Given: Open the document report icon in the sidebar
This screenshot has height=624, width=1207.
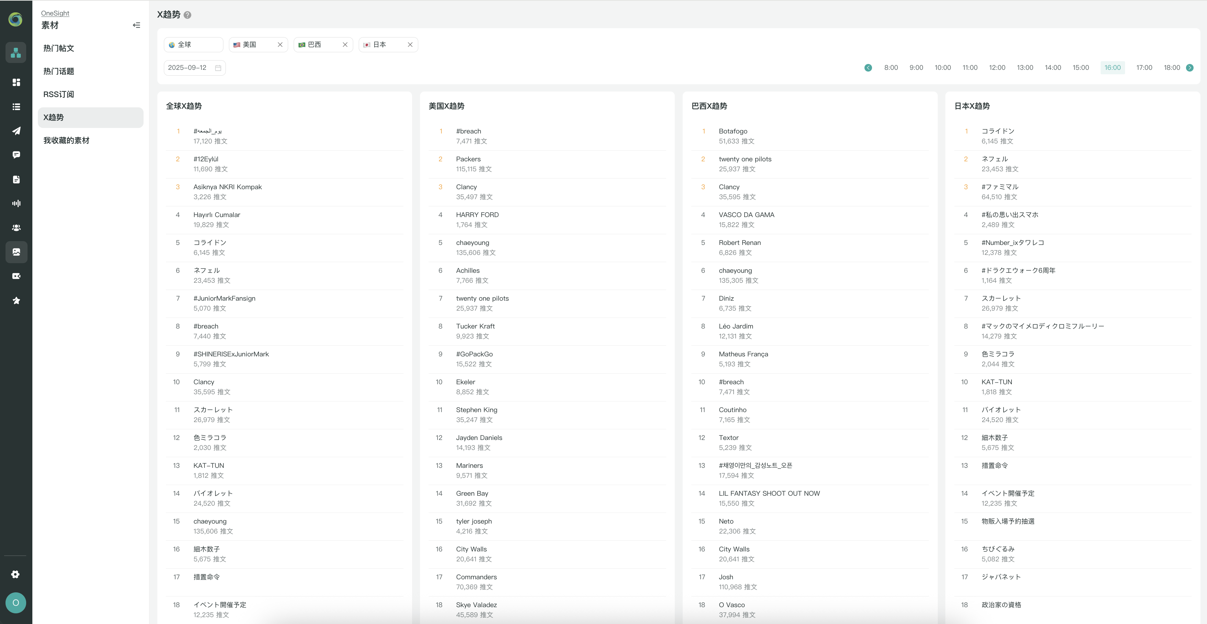Looking at the screenshot, I should click(16, 179).
